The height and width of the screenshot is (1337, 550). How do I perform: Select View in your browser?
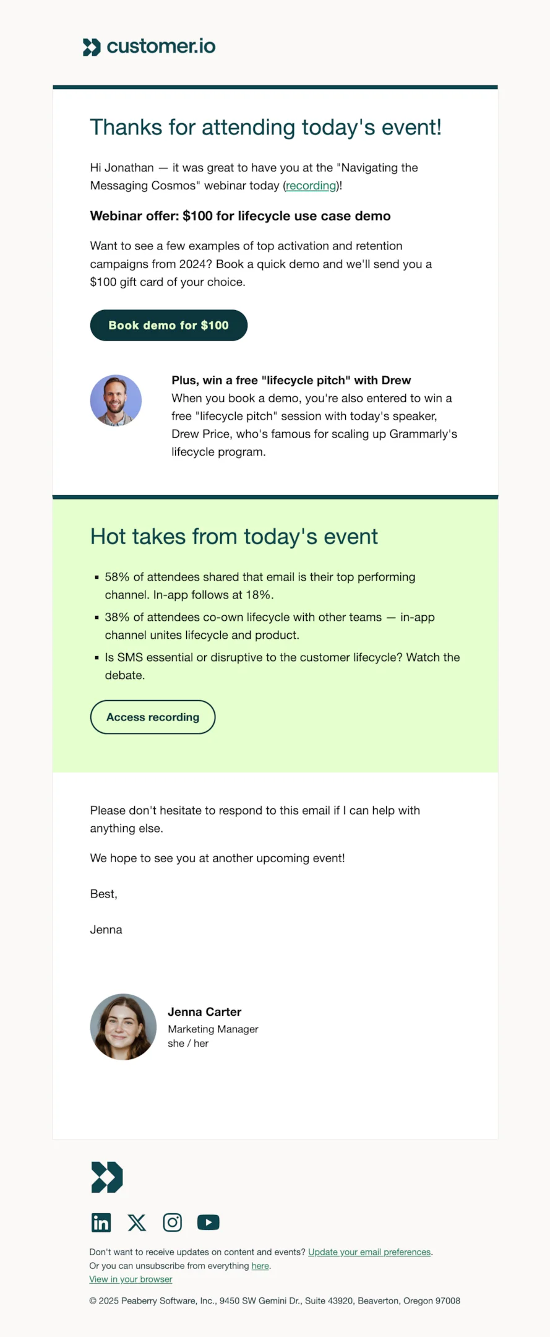click(x=131, y=1279)
